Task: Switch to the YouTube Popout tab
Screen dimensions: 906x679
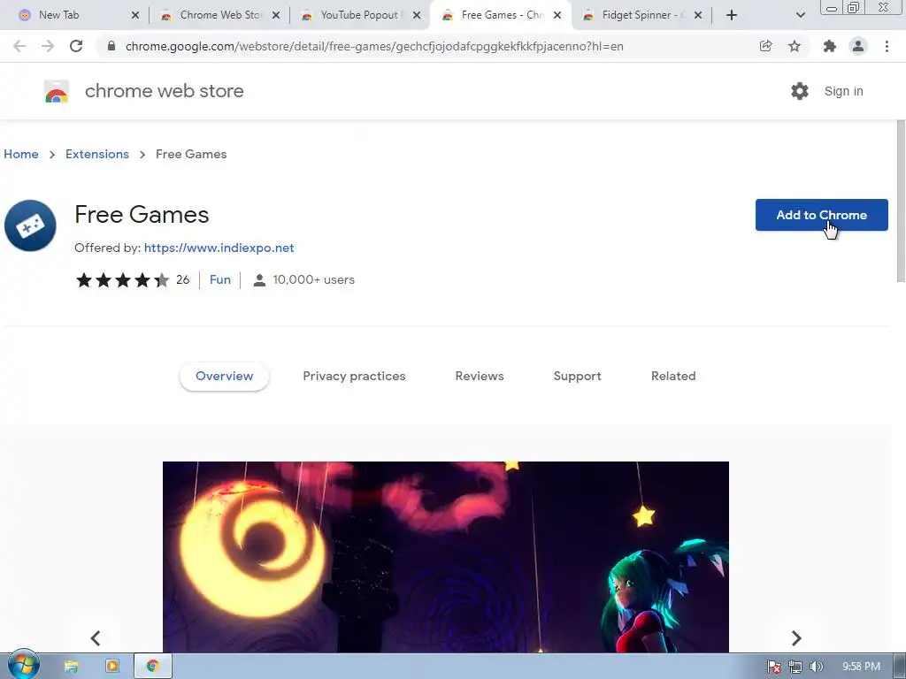Action: point(359,15)
